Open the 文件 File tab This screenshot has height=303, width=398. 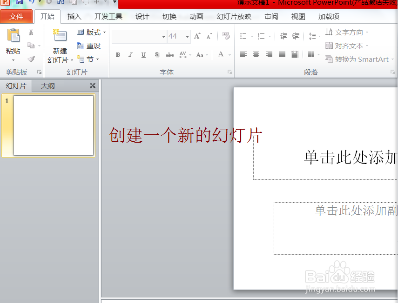[x=16, y=17]
